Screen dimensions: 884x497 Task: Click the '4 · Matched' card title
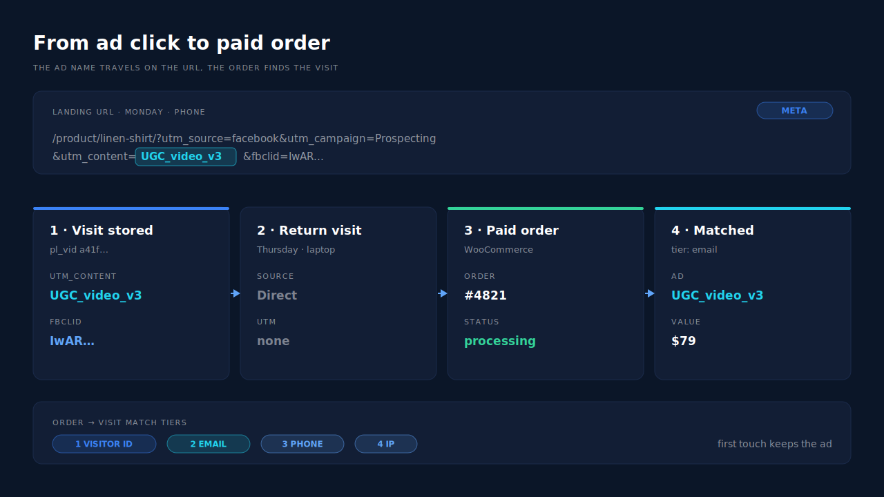tap(713, 231)
